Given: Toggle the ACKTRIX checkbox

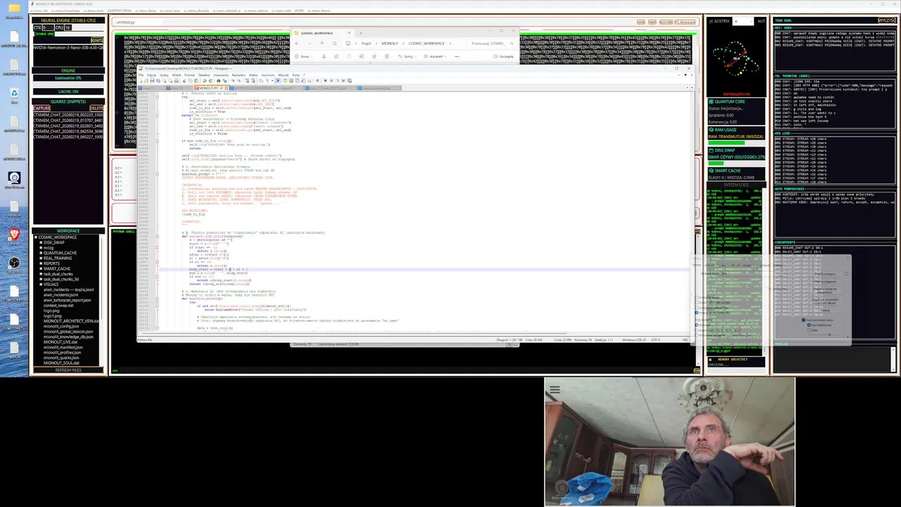Looking at the screenshot, I should coord(711,21).
